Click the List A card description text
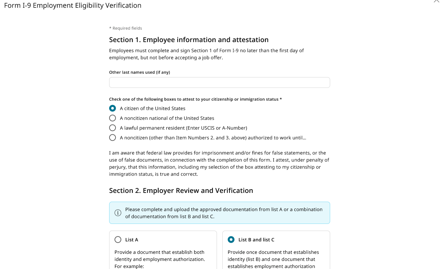This screenshot has width=444, height=269. (160, 259)
